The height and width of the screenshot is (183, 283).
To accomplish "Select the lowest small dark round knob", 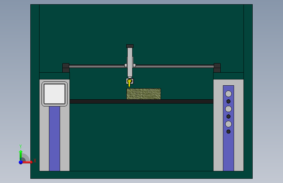I will (x=228, y=132).
